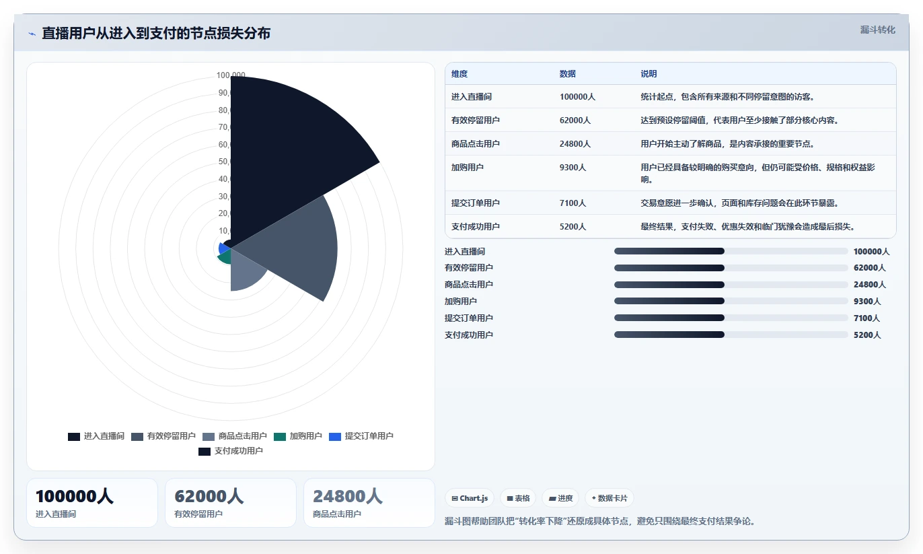The image size is (923, 554).
Task: Click the 进入直播间 table row label
Action: [472, 97]
